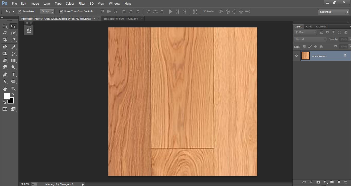Select the Horizontal Type tool
Image resolution: width=351 pixels, height=186 pixels.
(x=13, y=75)
